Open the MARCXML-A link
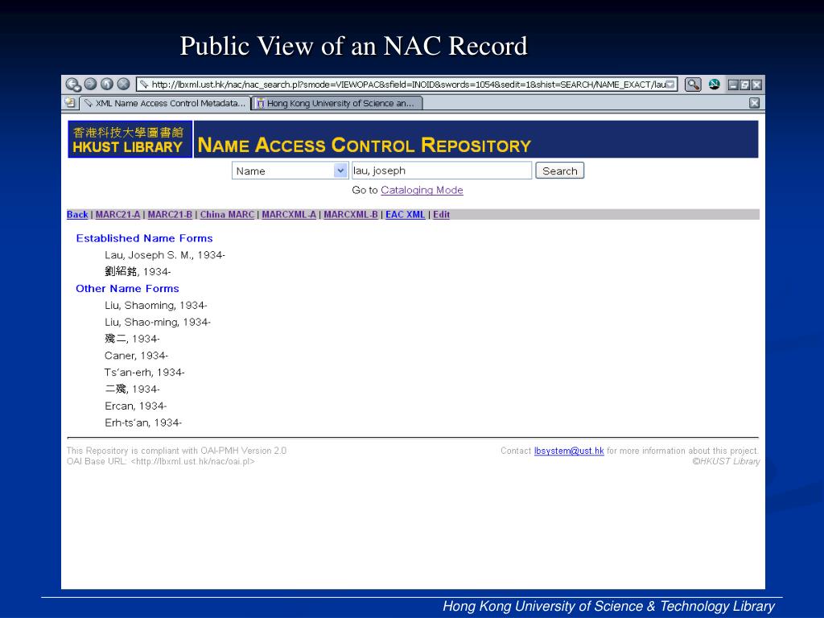This screenshot has width=824, height=618. coord(289,214)
